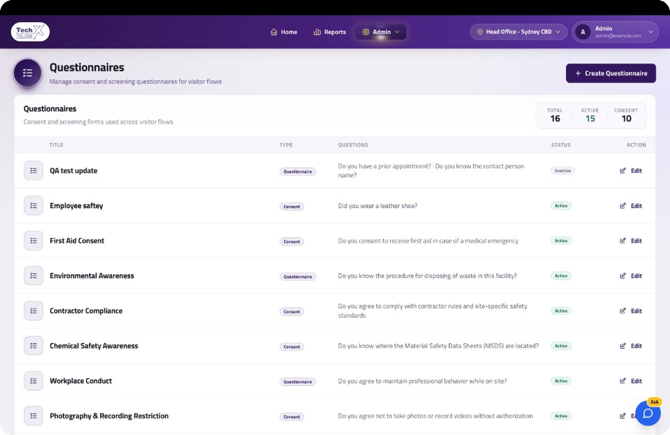Viewport: 670px width, 435px height.
Task: Click the edit pencil icon for Environmental Awareness
Action: coord(623,276)
